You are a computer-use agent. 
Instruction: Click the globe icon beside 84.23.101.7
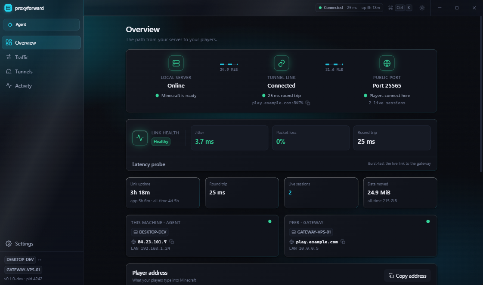click(133, 242)
